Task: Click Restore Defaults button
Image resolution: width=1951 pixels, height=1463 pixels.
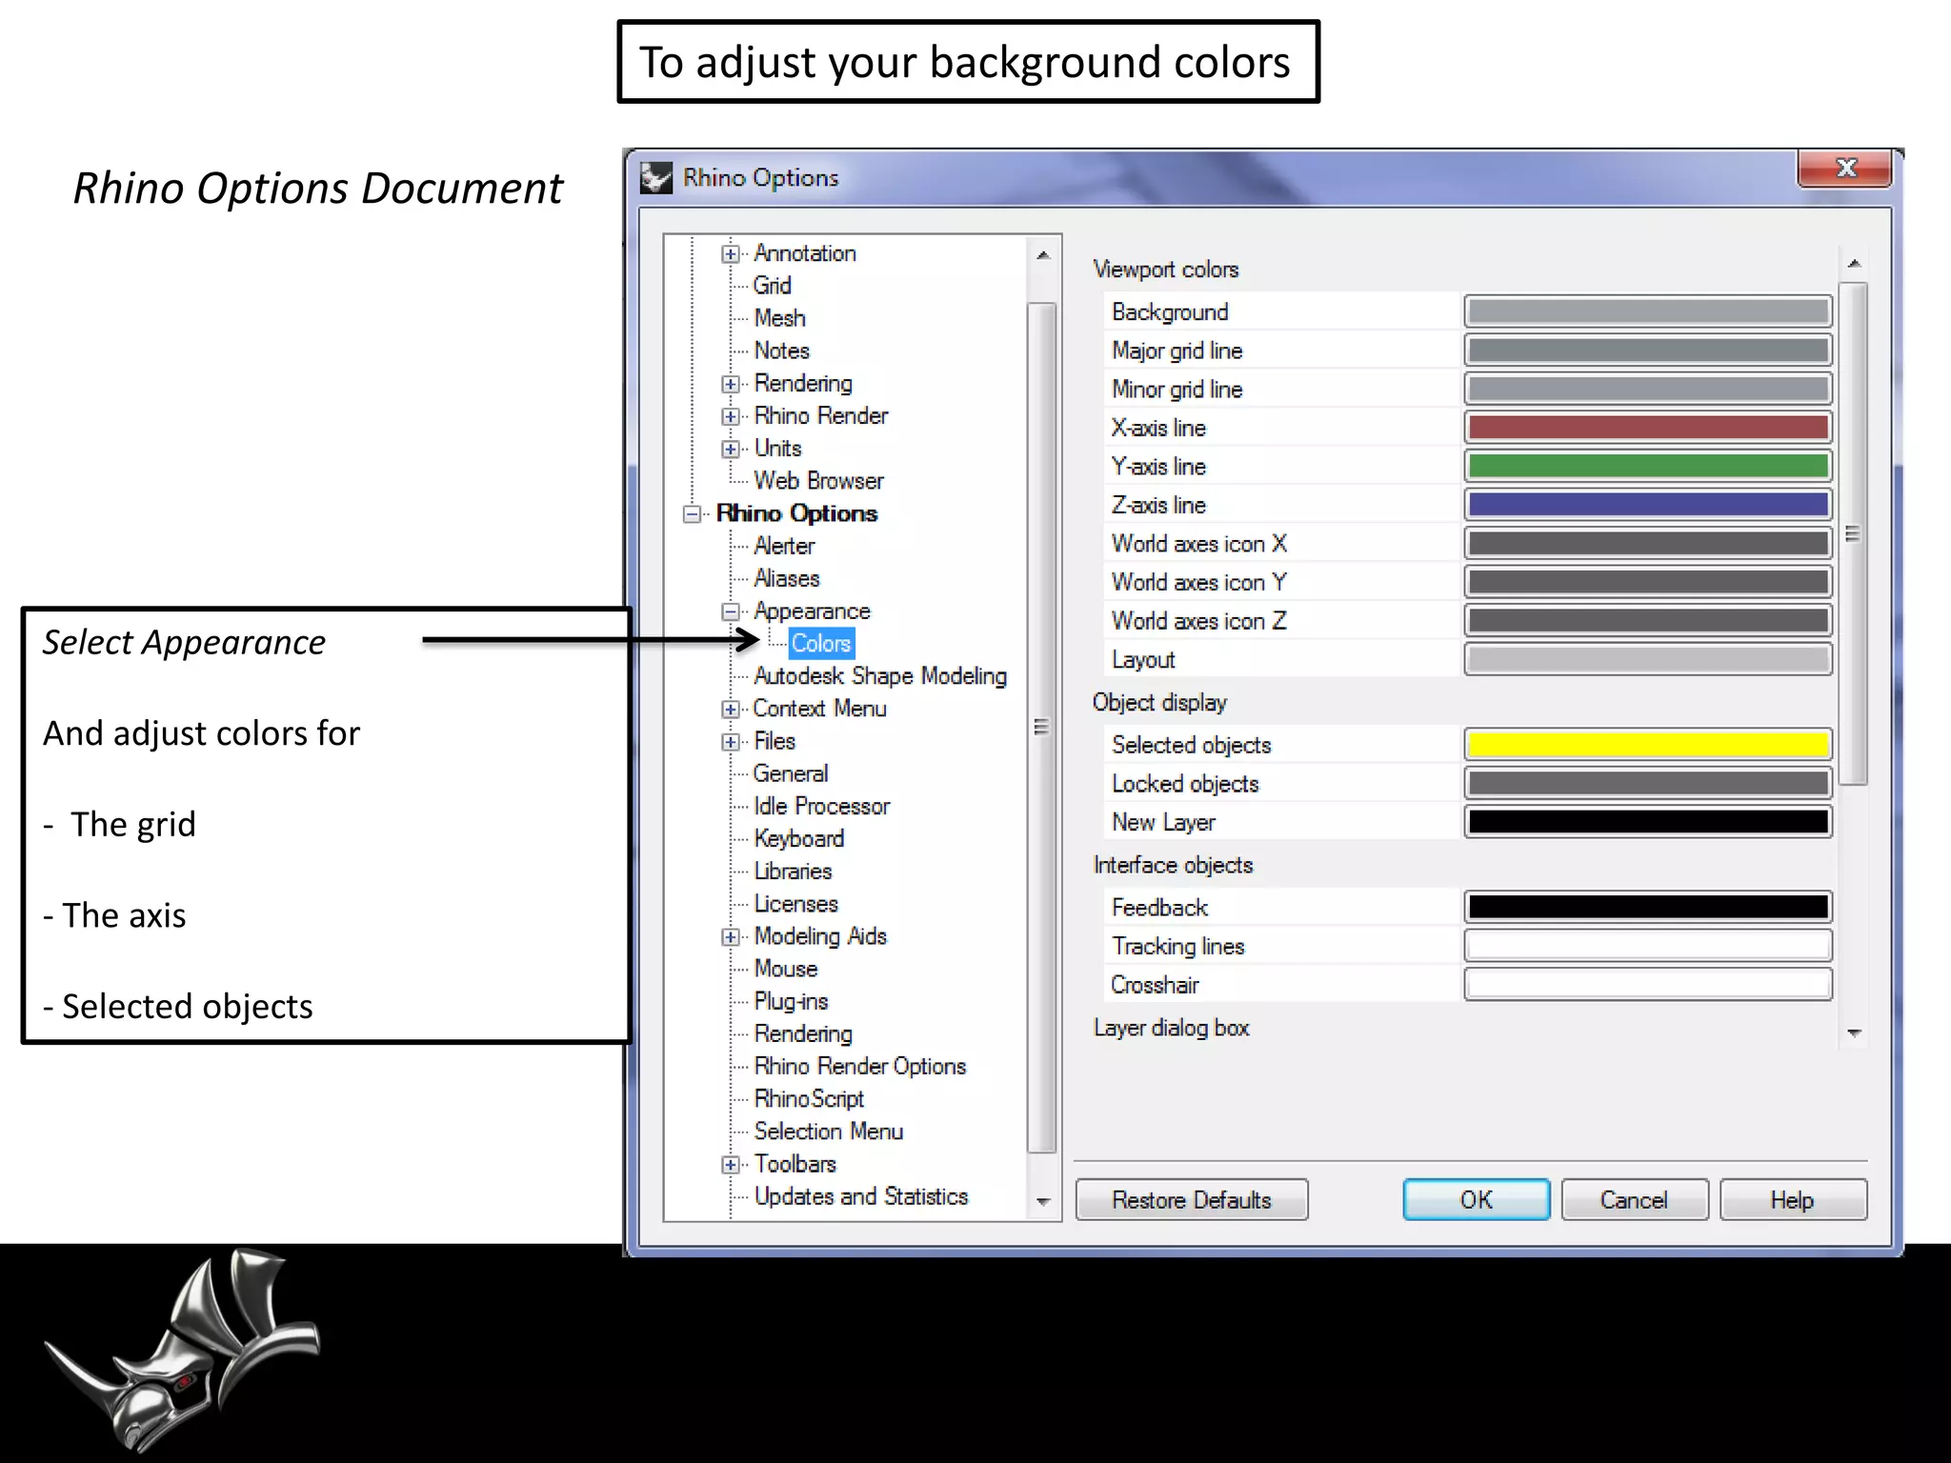Action: coord(1192,1200)
